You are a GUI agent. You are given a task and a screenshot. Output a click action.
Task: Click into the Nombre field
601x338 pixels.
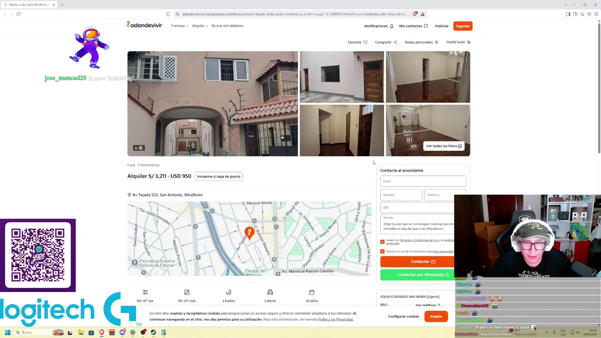point(401,195)
